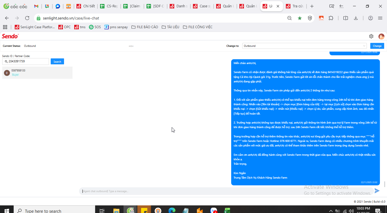Switch to the [SDF C sheet tab
The height and width of the screenshot is (213, 387).
click(x=156, y=6)
